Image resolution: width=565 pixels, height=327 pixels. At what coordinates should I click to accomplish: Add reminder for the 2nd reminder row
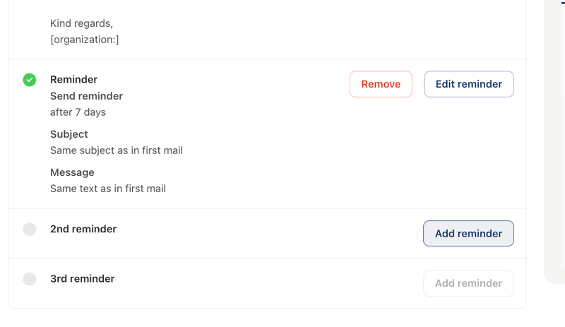(x=468, y=234)
